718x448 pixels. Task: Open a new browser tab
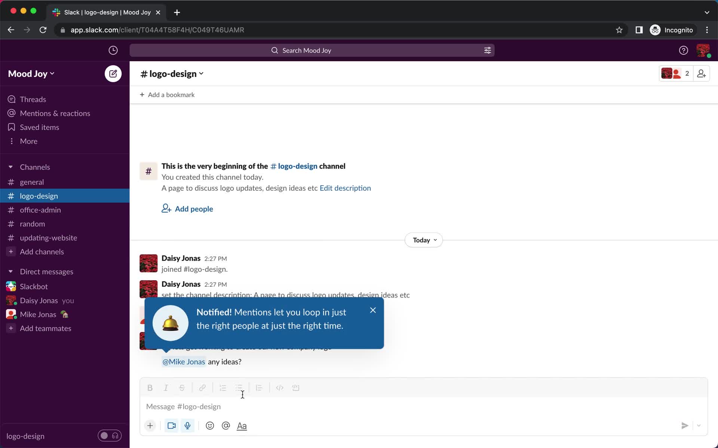pos(177,12)
